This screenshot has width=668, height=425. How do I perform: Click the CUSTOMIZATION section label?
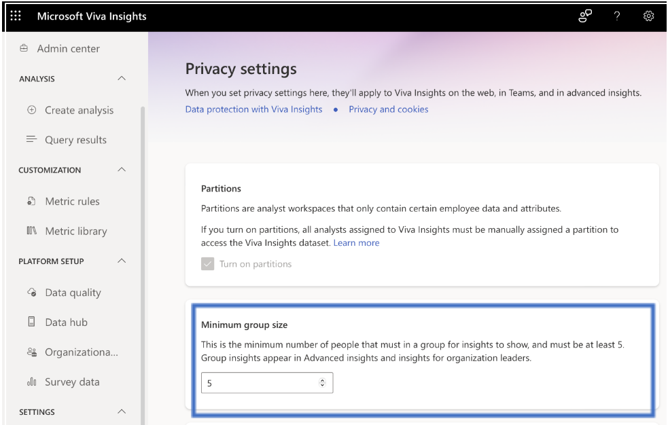point(50,170)
